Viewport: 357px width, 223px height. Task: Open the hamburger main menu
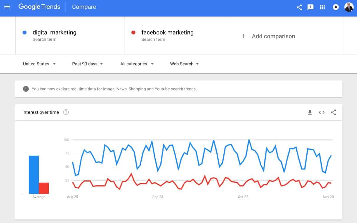click(x=7, y=6)
